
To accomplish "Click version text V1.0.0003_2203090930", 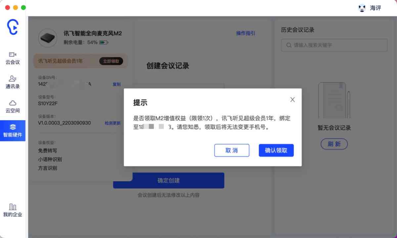I will [65, 123].
